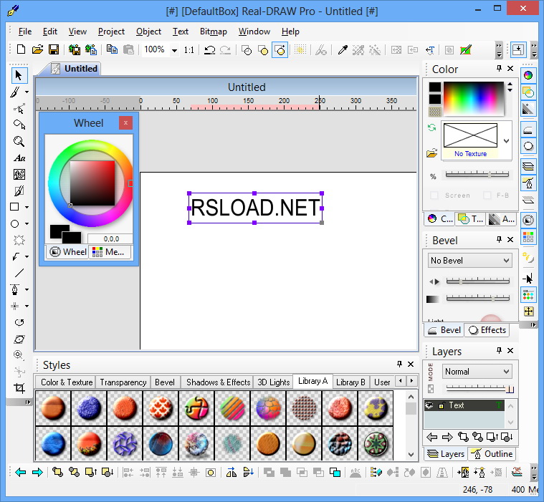Click the cyan left arrow in bottom toolbar
The height and width of the screenshot is (502, 544).
21,472
